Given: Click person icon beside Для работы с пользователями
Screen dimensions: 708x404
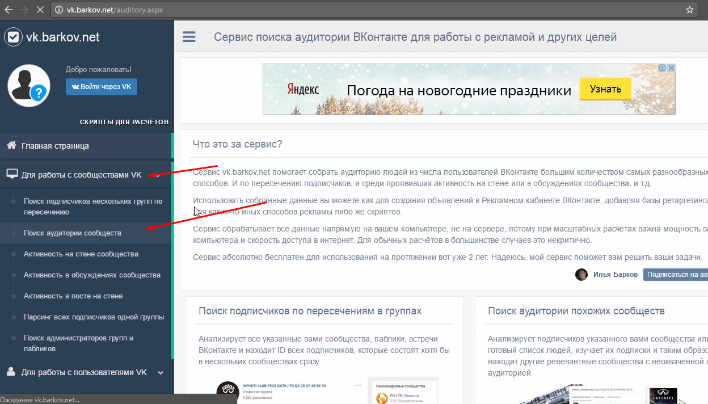Looking at the screenshot, I should [x=11, y=372].
